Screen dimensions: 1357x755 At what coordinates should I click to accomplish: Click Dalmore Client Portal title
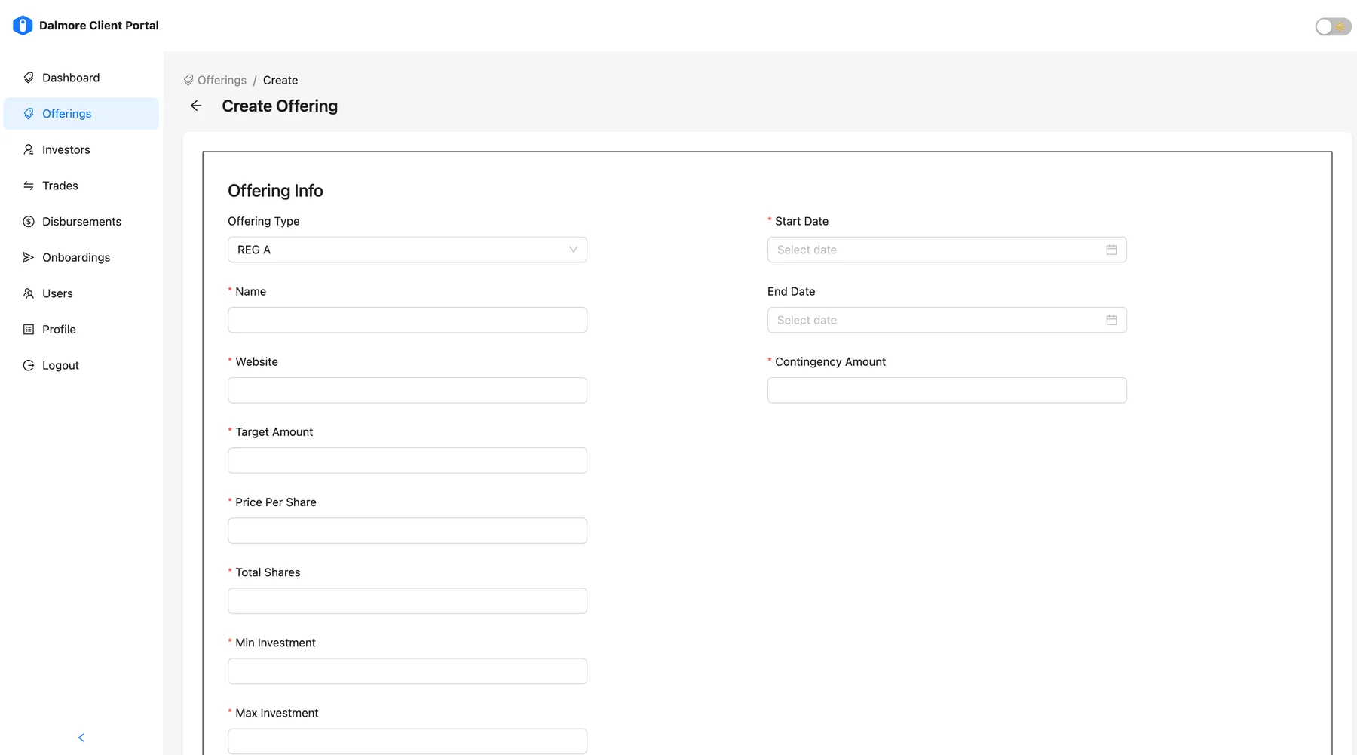pyautogui.click(x=99, y=26)
